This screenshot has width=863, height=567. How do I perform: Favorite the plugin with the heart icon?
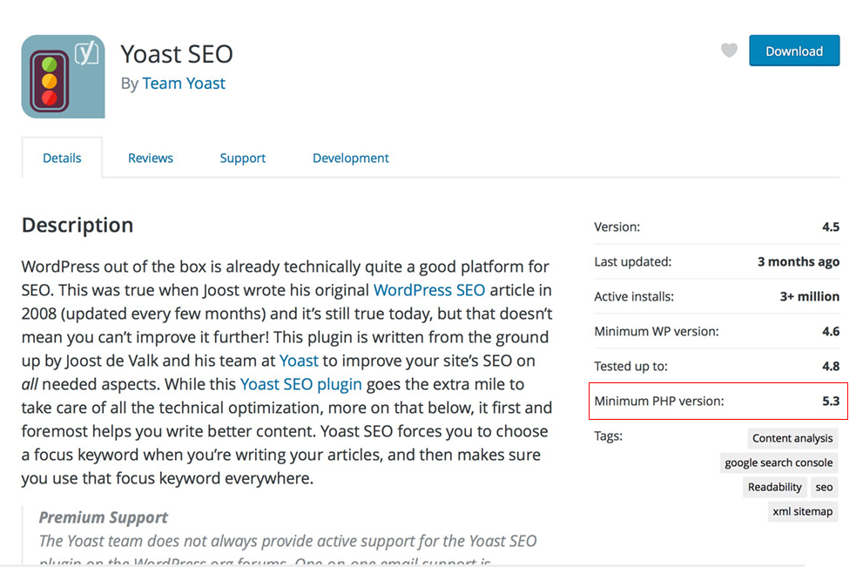729,51
